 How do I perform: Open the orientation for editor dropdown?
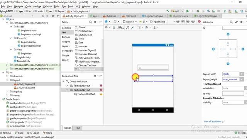click(117, 22)
